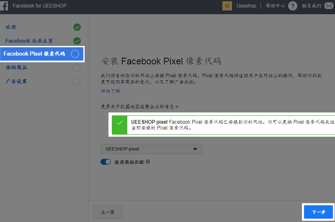Click the green checkmark beside Facebook 公共主页
The width and height of the screenshot is (335, 222).
[x=77, y=41]
